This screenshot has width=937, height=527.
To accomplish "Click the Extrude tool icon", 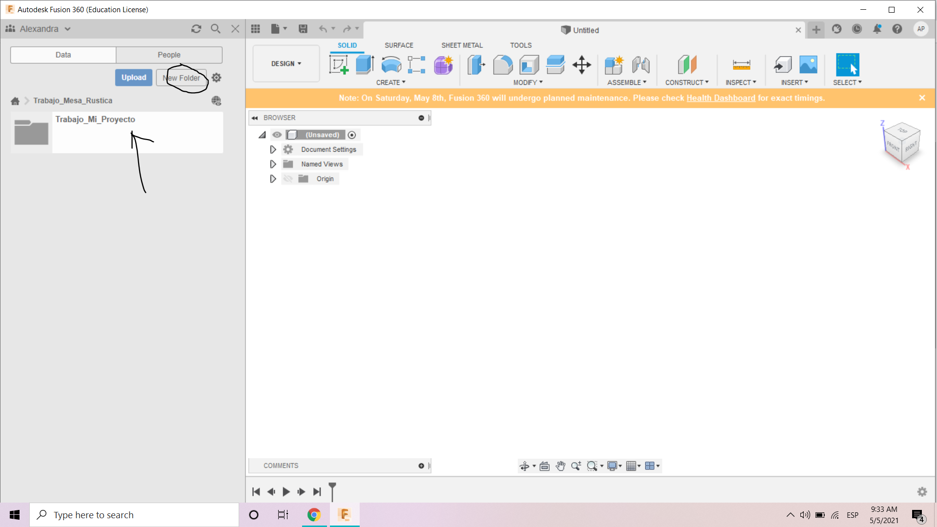I will [365, 65].
